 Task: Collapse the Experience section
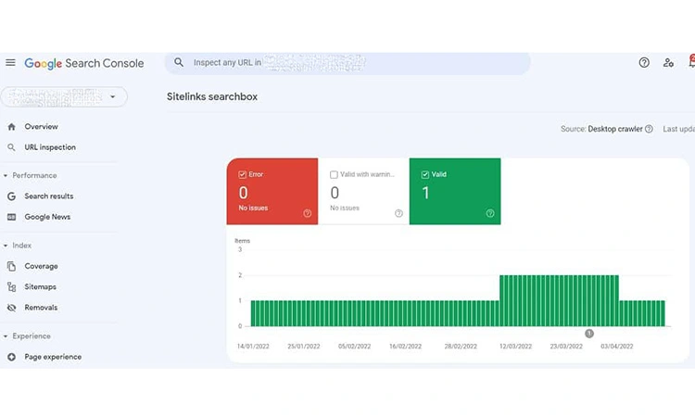pos(6,336)
